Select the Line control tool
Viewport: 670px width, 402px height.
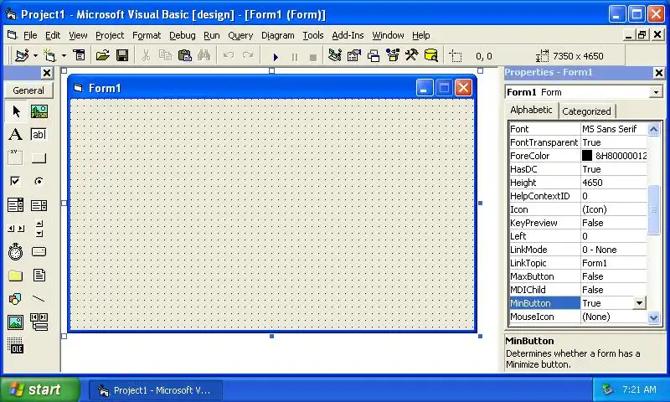tap(39, 299)
